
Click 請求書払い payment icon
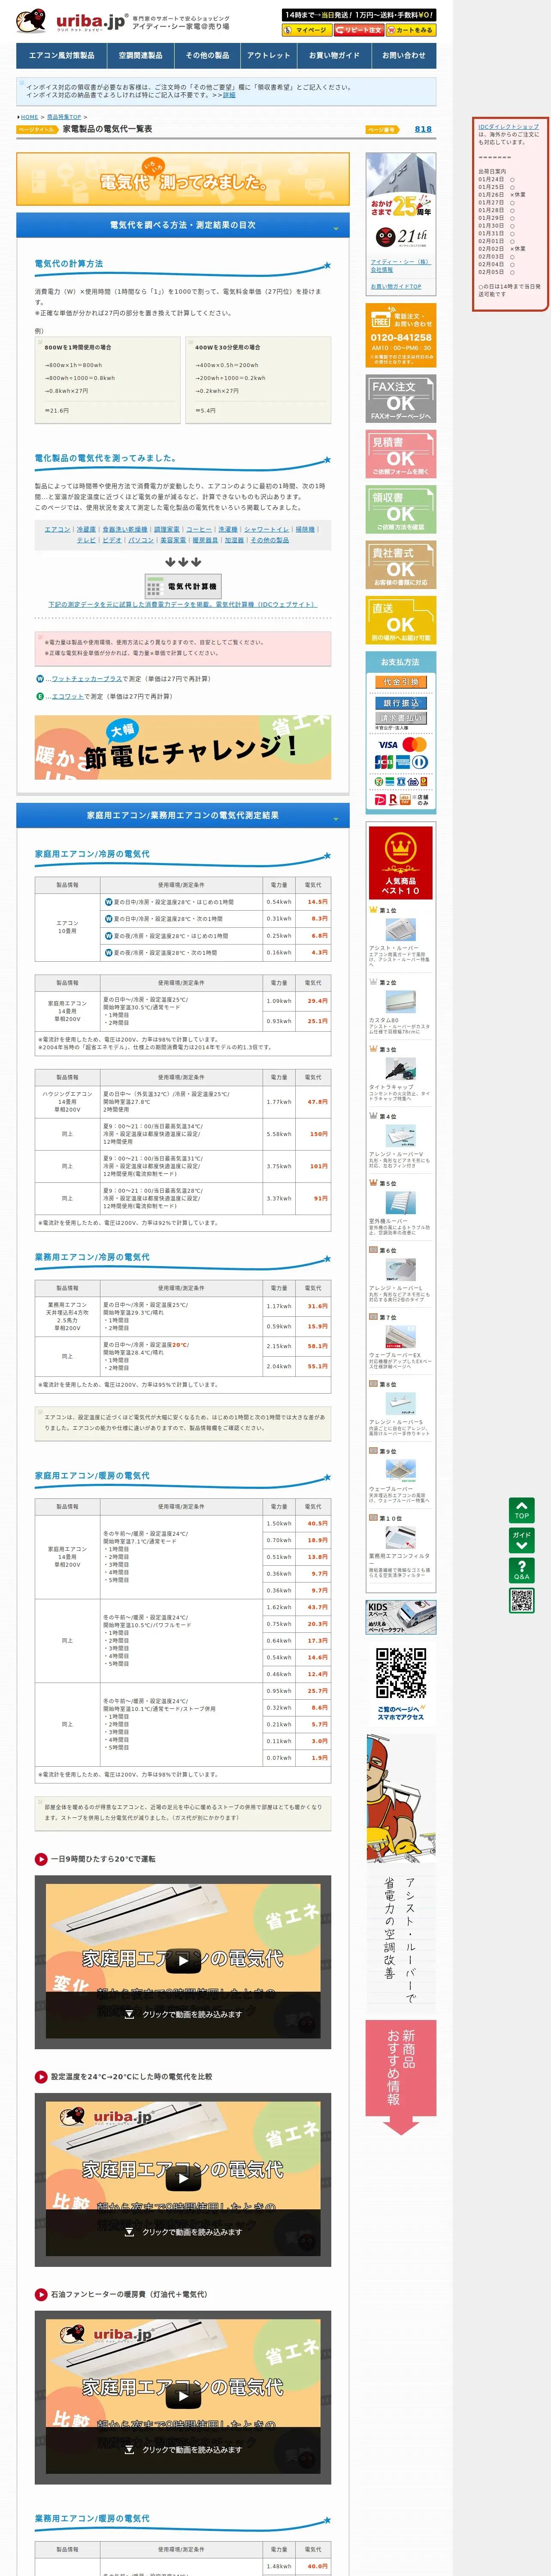(401, 718)
